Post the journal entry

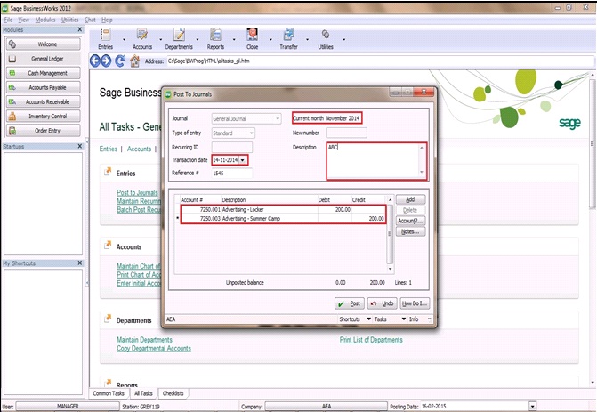click(350, 303)
